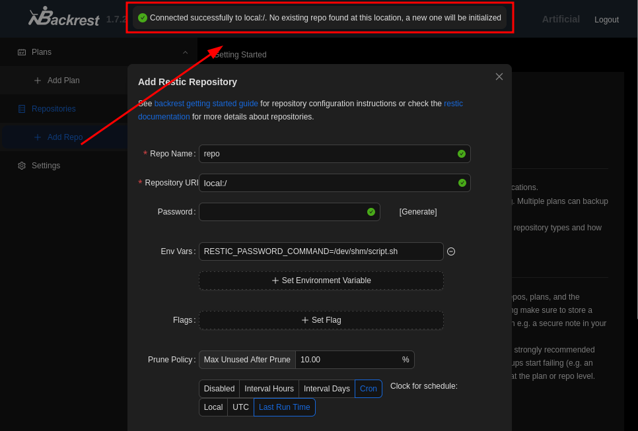Click the Settings gear icon
The image size is (638, 431).
22,166
